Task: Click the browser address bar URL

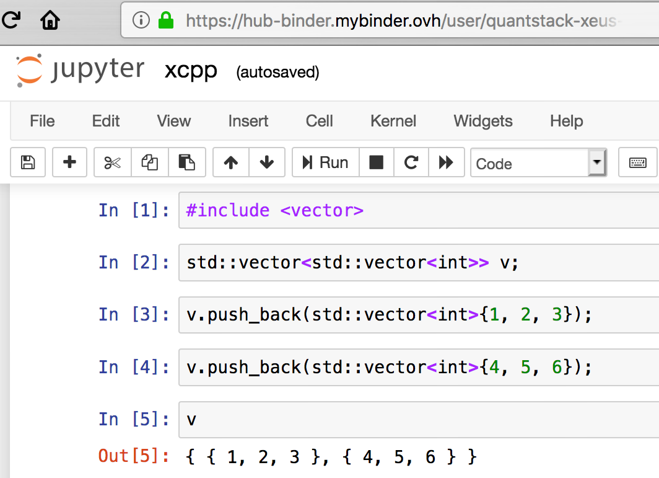Action: point(403,22)
